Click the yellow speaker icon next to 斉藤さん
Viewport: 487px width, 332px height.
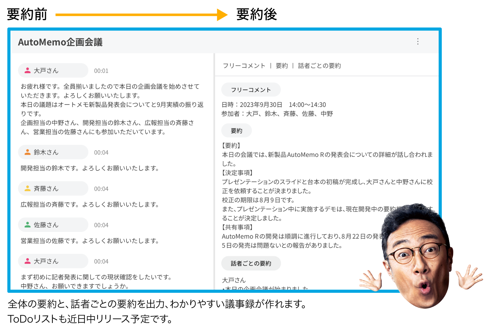pyautogui.click(x=28, y=188)
